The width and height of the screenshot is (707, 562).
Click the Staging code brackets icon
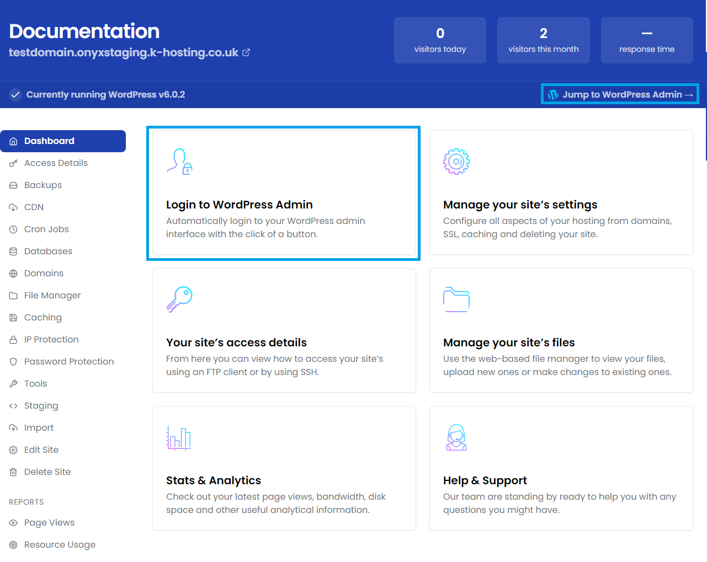[13, 406]
